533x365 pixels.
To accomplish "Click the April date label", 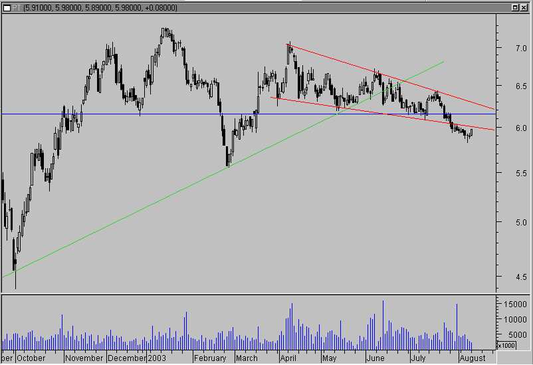I will pyautogui.click(x=288, y=358).
